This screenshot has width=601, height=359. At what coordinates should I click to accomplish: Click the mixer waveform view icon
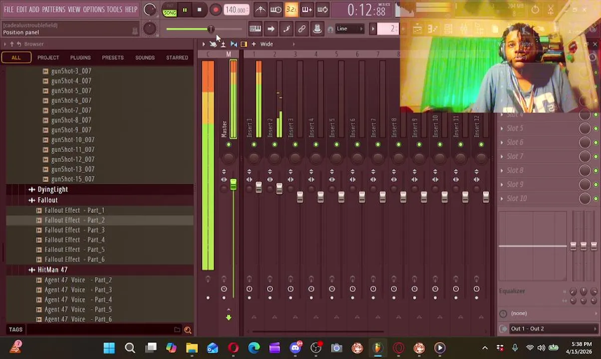pyautogui.click(x=234, y=44)
